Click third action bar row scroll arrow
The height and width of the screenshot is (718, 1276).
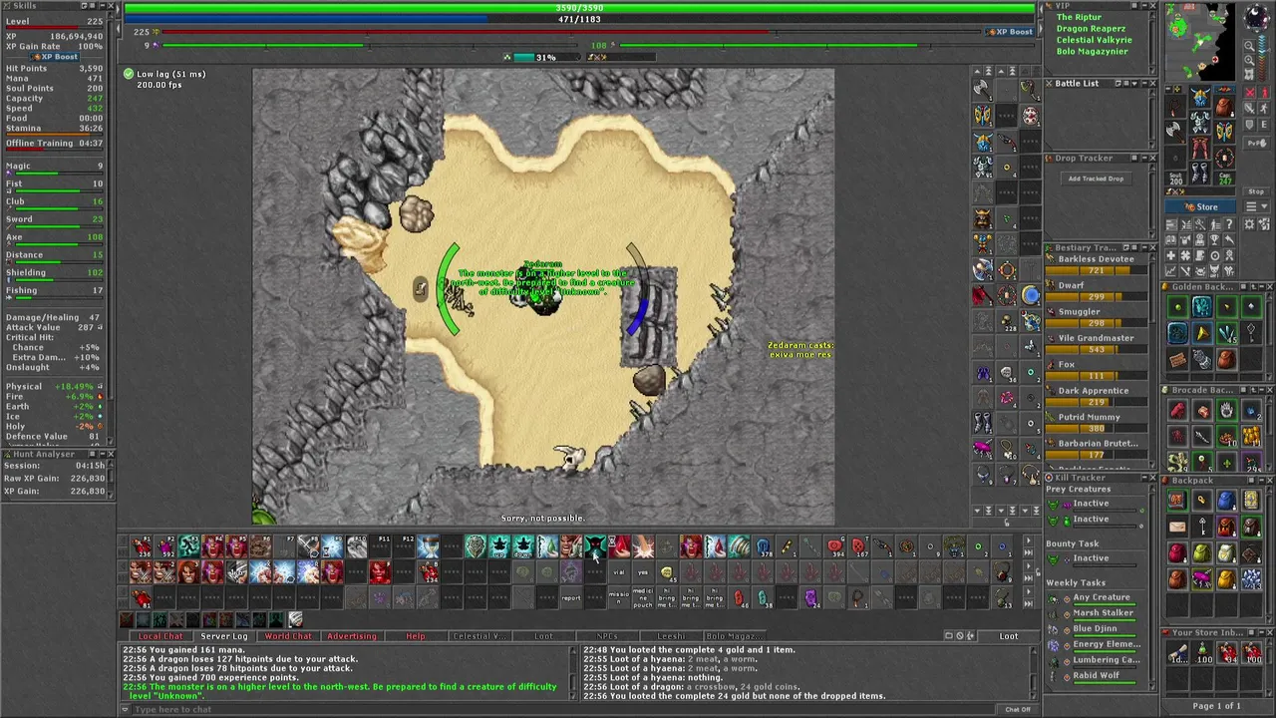point(1029,591)
